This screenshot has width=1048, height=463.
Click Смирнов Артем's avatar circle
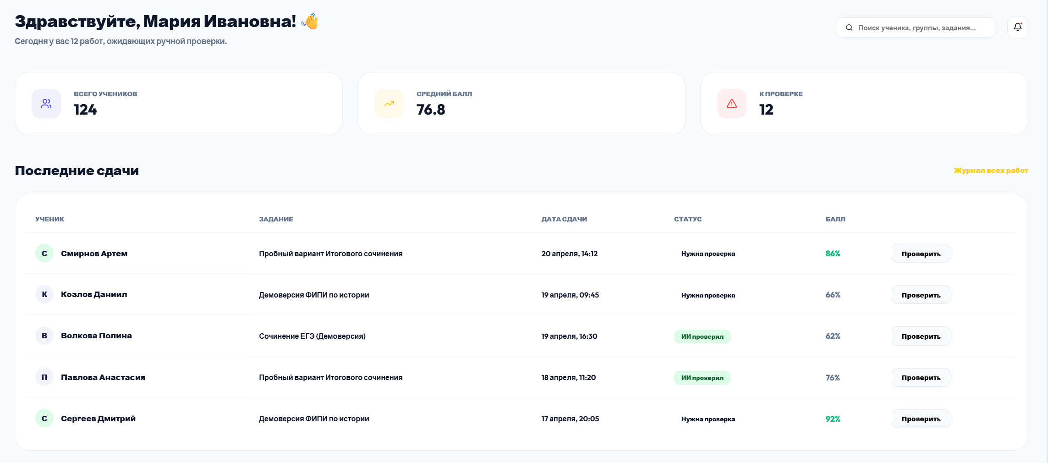44,254
